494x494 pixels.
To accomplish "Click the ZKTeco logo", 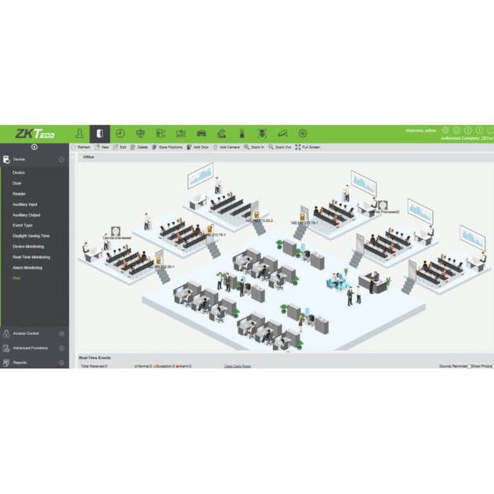I will pyautogui.click(x=35, y=133).
